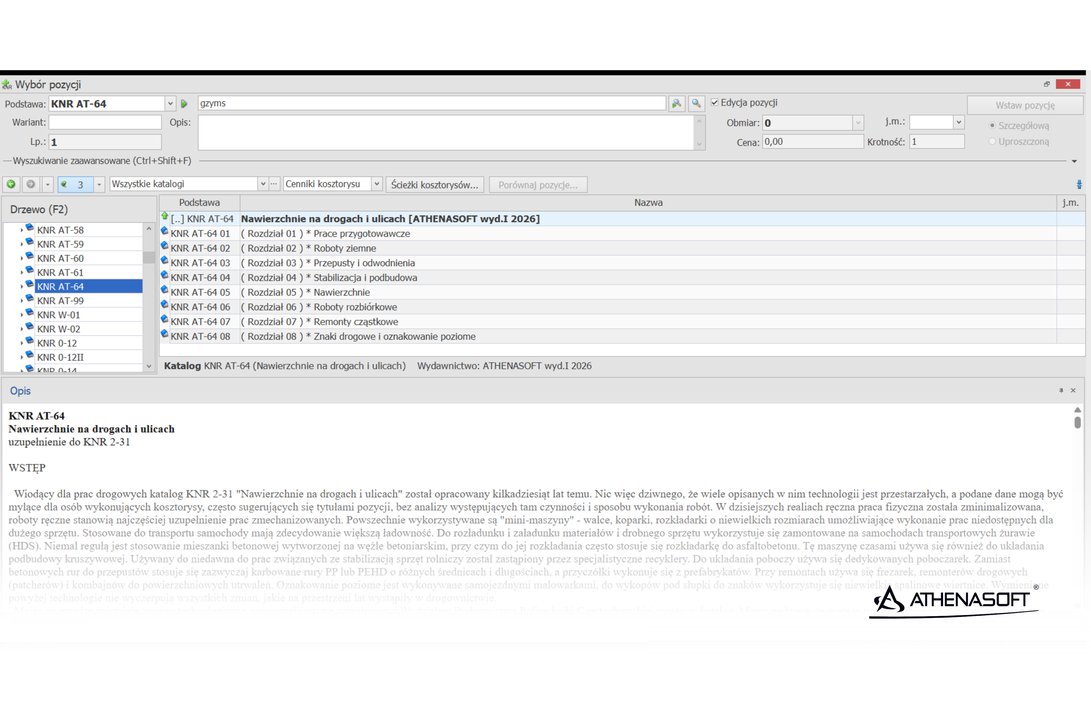This screenshot has height=727, width=1091.
Task: Select the Rozdział 08 Znaki drogowe row
Action: (622, 337)
